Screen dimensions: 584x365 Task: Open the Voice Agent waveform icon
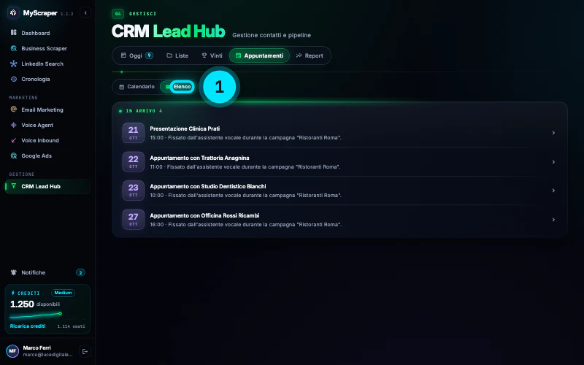pos(14,125)
